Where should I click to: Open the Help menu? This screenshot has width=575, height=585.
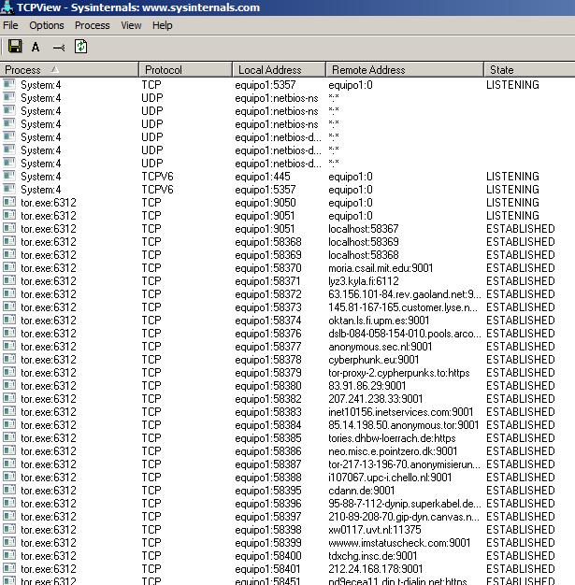163,25
